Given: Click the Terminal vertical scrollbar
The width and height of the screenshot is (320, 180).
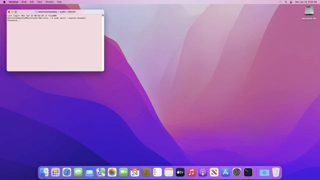Looking at the screenshot, I should [x=103, y=42].
